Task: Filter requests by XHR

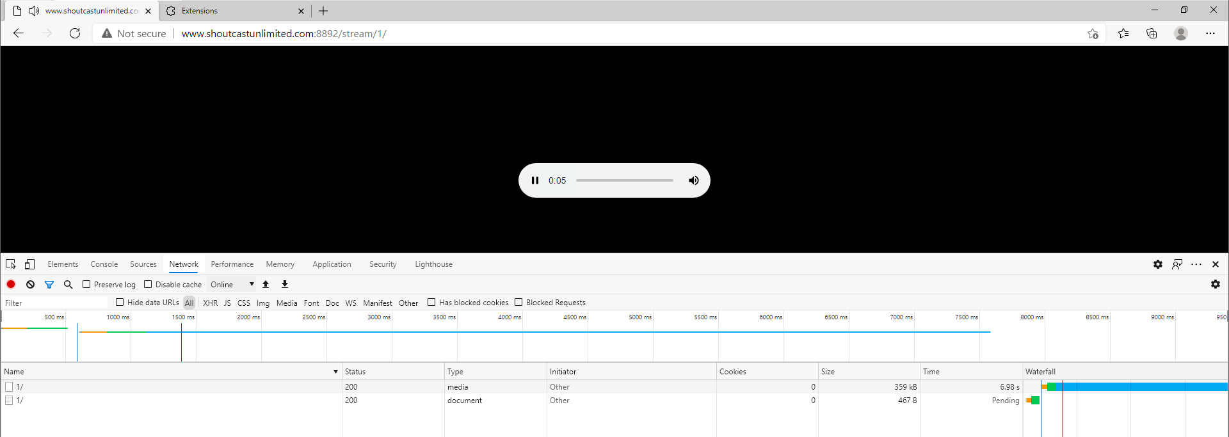Action: (210, 303)
